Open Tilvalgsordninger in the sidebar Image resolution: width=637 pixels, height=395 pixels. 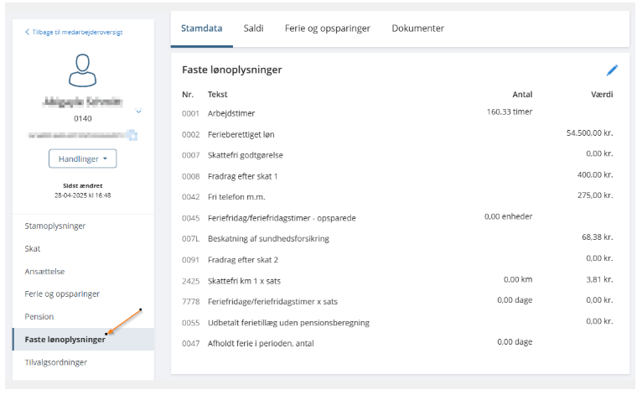tap(56, 362)
